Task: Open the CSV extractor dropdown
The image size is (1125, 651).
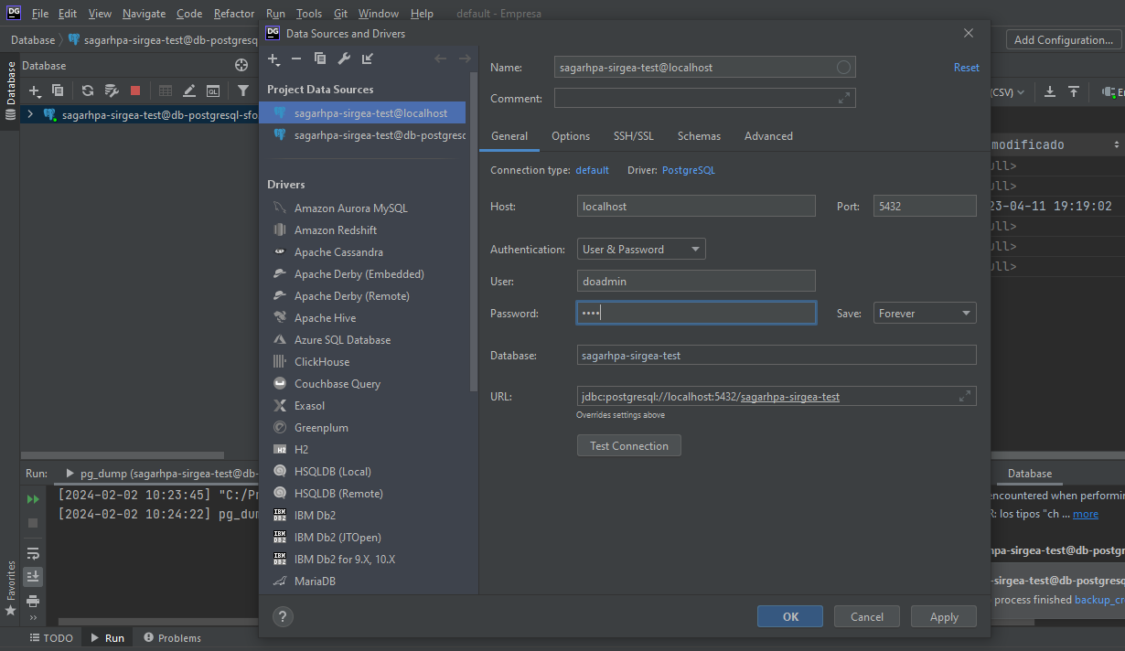Action: 1007,91
